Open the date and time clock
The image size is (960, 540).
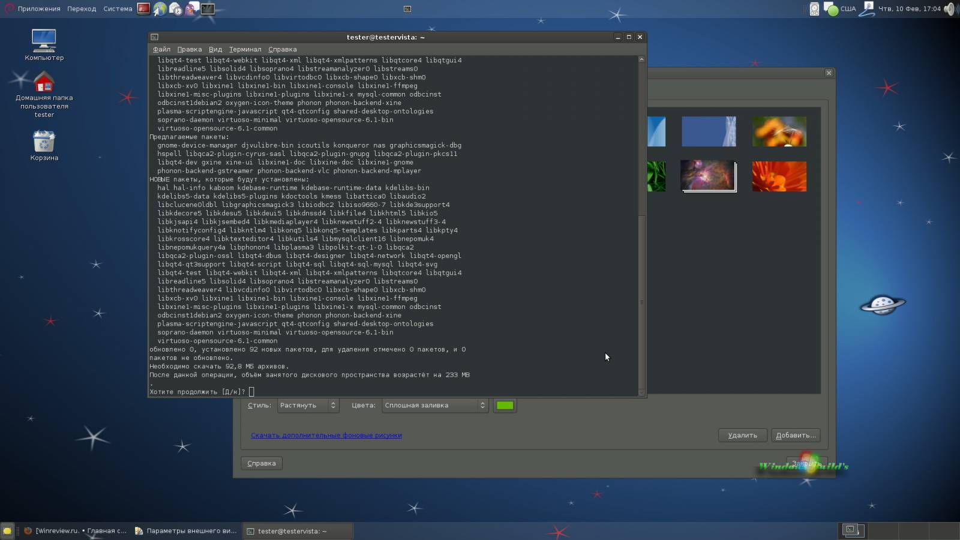(x=910, y=8)
